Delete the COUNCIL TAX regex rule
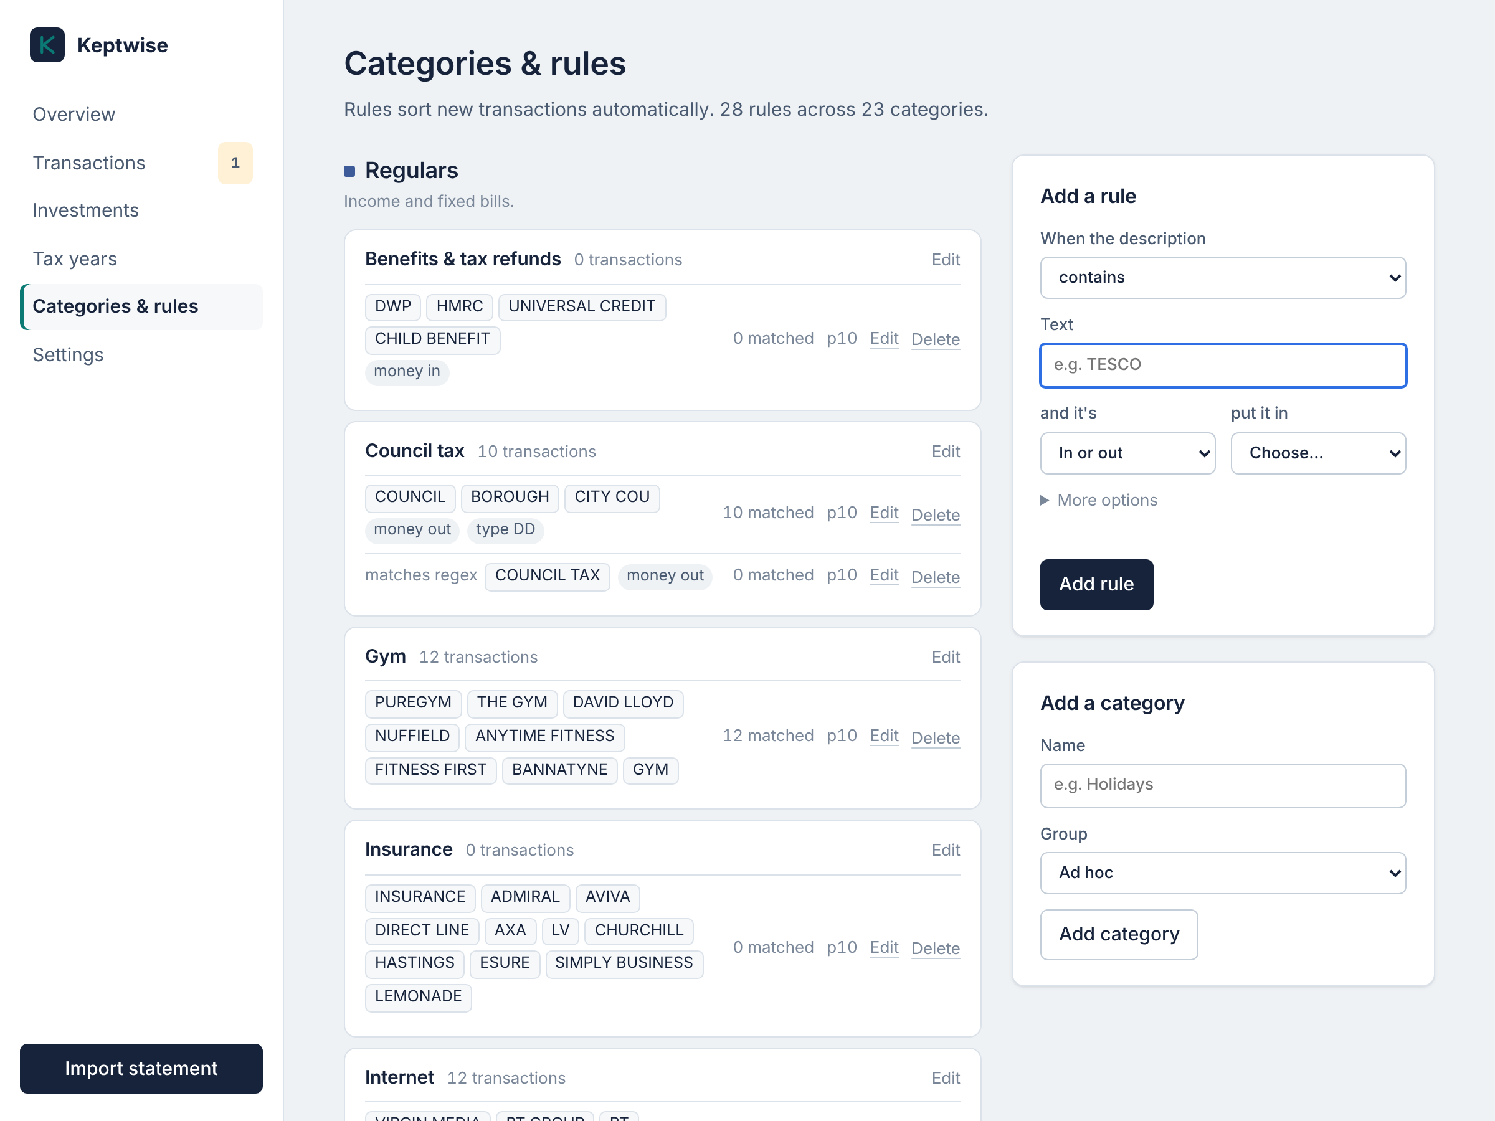The image size is (1495, 1121). (936, 577)
